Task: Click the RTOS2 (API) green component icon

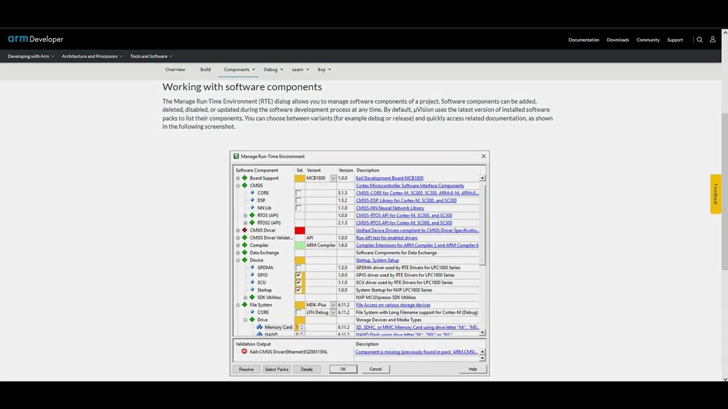Action: [252, 223]
